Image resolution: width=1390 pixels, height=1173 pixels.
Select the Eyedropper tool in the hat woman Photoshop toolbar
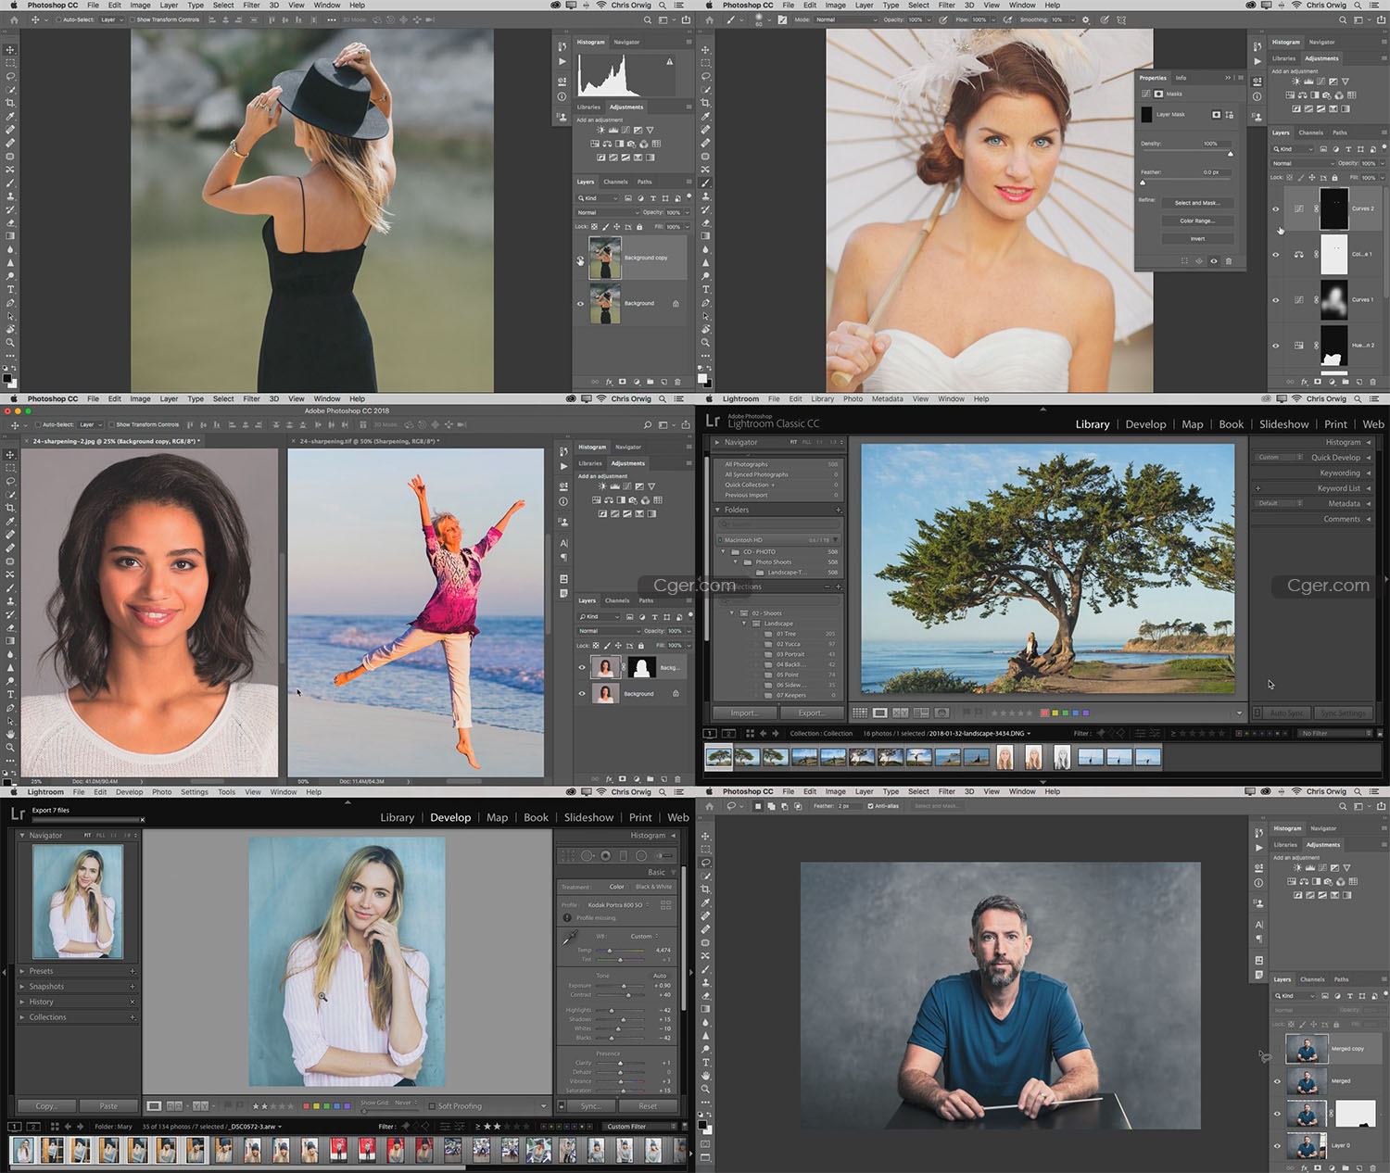tap(10, 117)
